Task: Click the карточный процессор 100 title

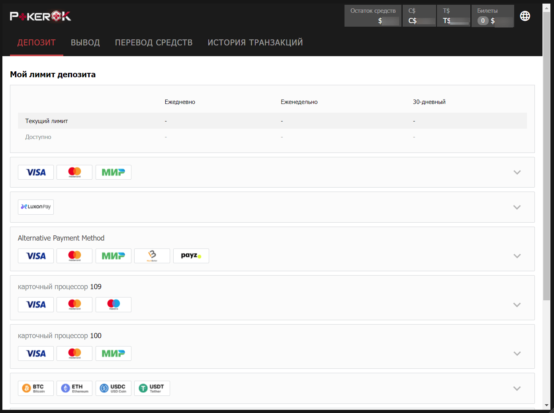Action: click(60, 336)
